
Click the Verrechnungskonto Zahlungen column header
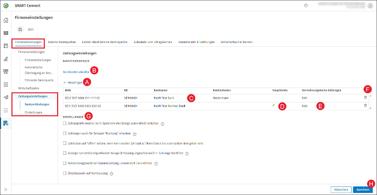[x=322, y=90]
